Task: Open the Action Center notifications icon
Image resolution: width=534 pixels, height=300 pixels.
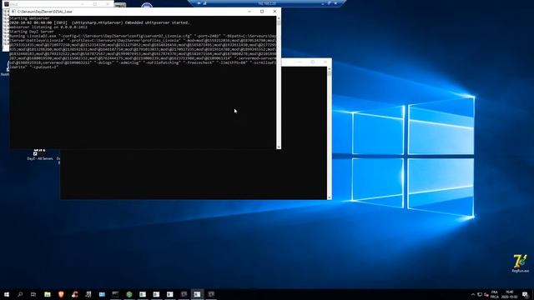Action: click(526, 294)
